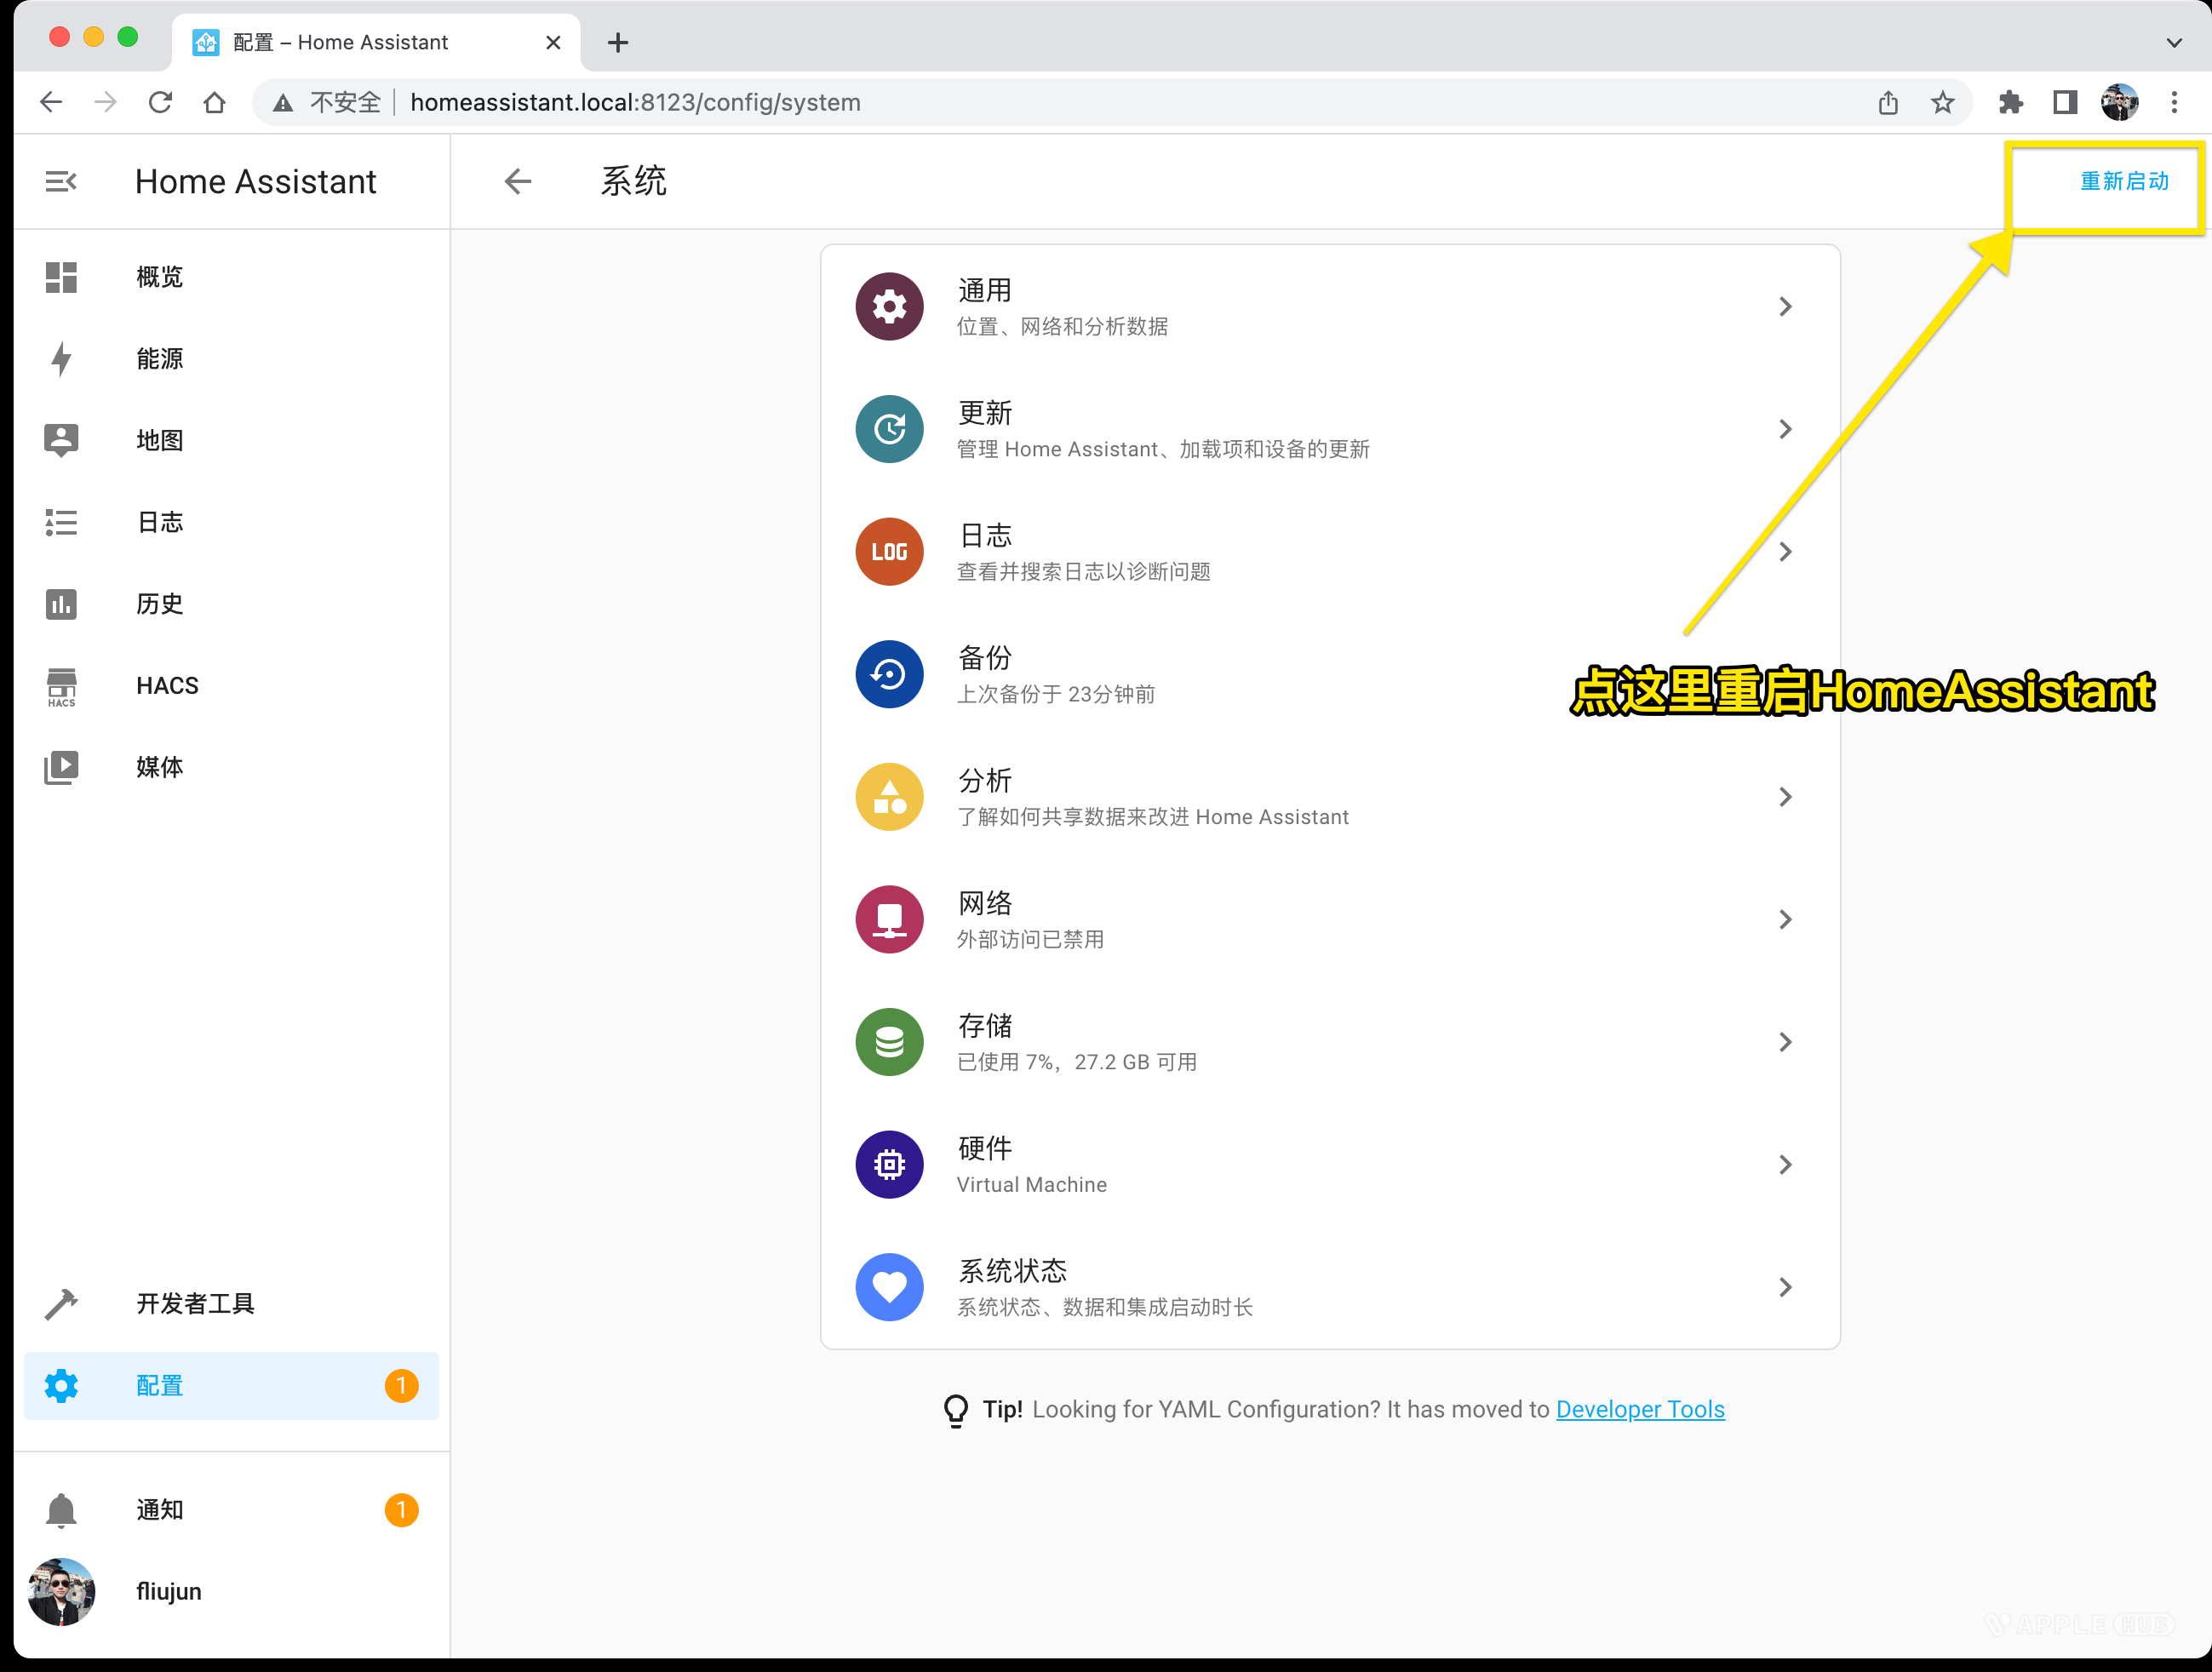Open the 硬件 Virtual Machine icon
The image size is (2212, 1672).
coord(888,1164)
